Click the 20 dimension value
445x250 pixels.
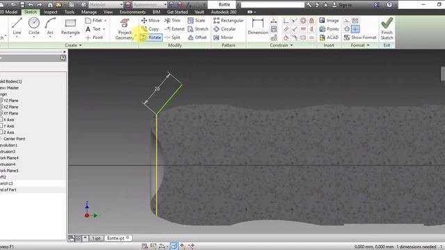coord(157,89)
